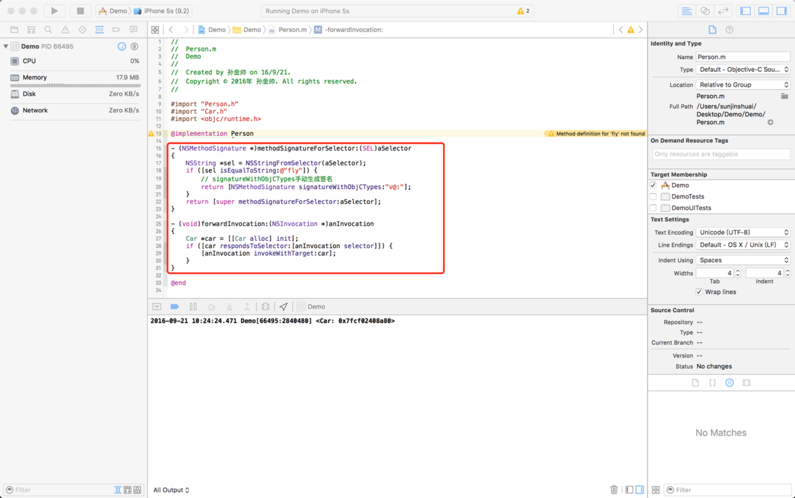795x498 pixels.
Task: Select the Memory gauge row
Action: pyautogui.click(x=74, y=78)
